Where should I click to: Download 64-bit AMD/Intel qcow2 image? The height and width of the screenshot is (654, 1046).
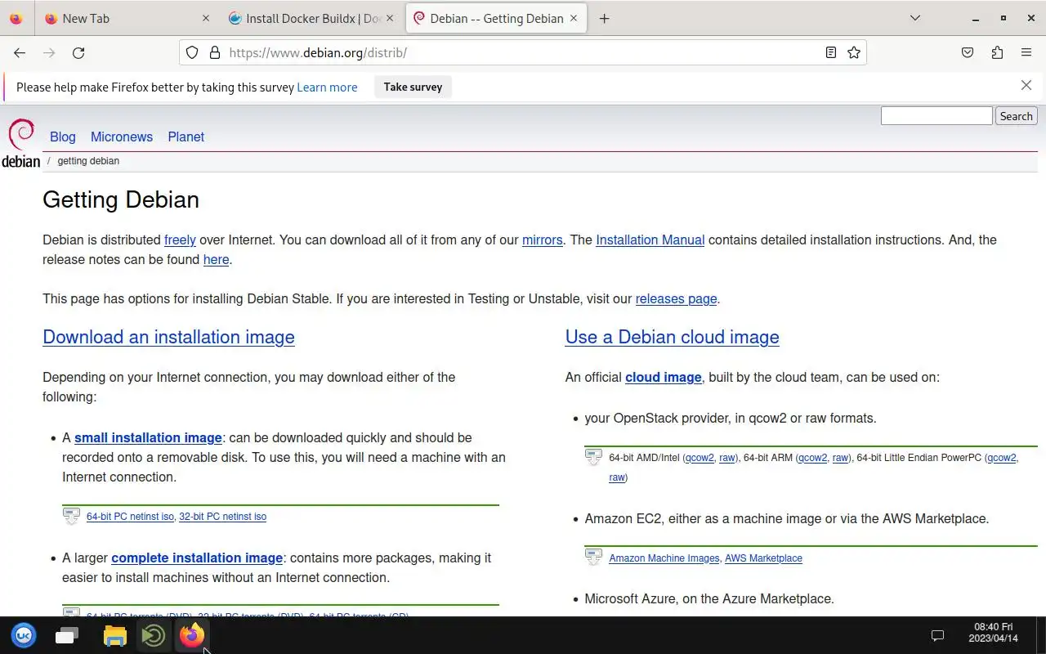(700, 458)
